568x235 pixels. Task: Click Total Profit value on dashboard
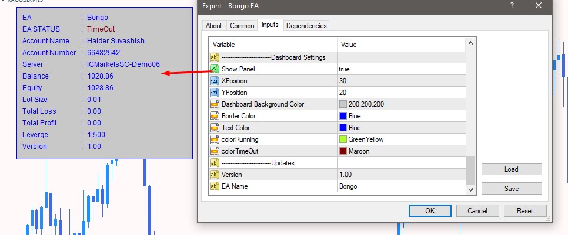pyautogui.click(x=94, y=122)
